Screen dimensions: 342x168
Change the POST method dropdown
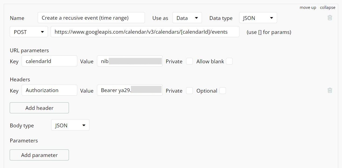coord(29,32)
